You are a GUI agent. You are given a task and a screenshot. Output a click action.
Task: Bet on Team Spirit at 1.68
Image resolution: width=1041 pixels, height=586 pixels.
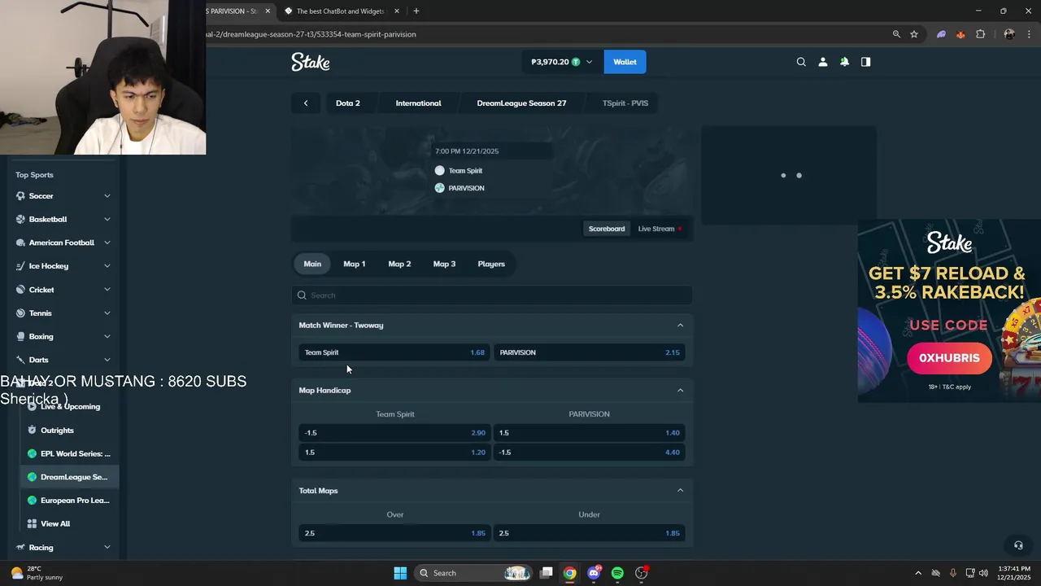[x=394, y=352]
